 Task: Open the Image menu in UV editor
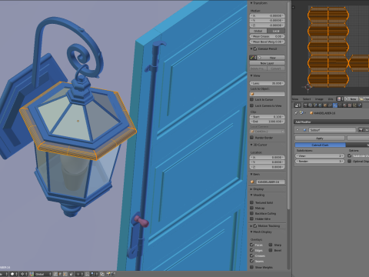(x=319, y=99)
